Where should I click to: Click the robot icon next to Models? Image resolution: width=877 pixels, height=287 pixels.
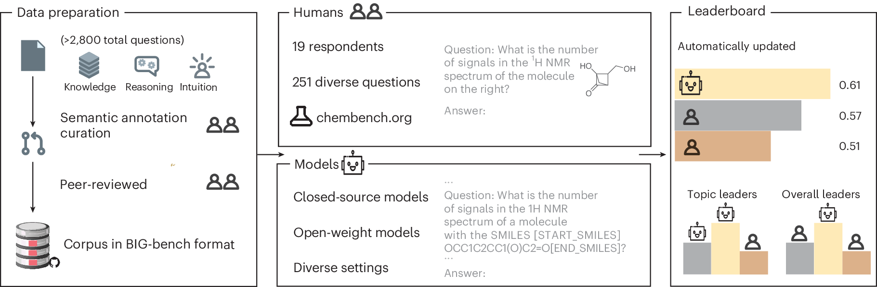pos(353,163)
